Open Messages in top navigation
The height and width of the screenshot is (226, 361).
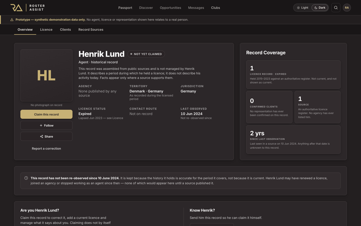click(196, 8)
